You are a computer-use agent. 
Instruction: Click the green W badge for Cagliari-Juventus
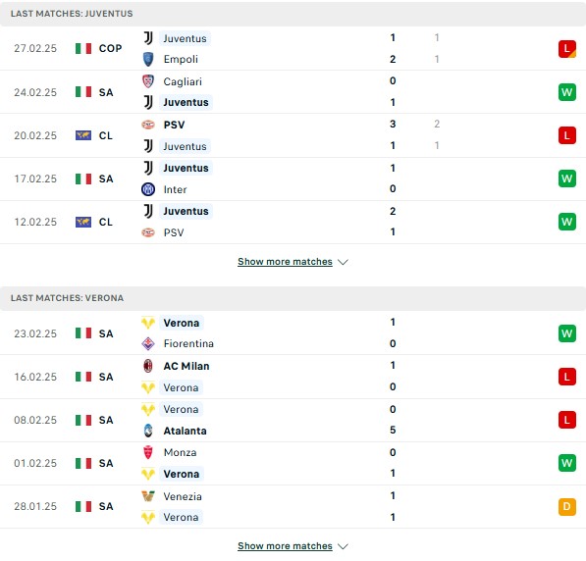pyautogui.click(x=567, y=92)
